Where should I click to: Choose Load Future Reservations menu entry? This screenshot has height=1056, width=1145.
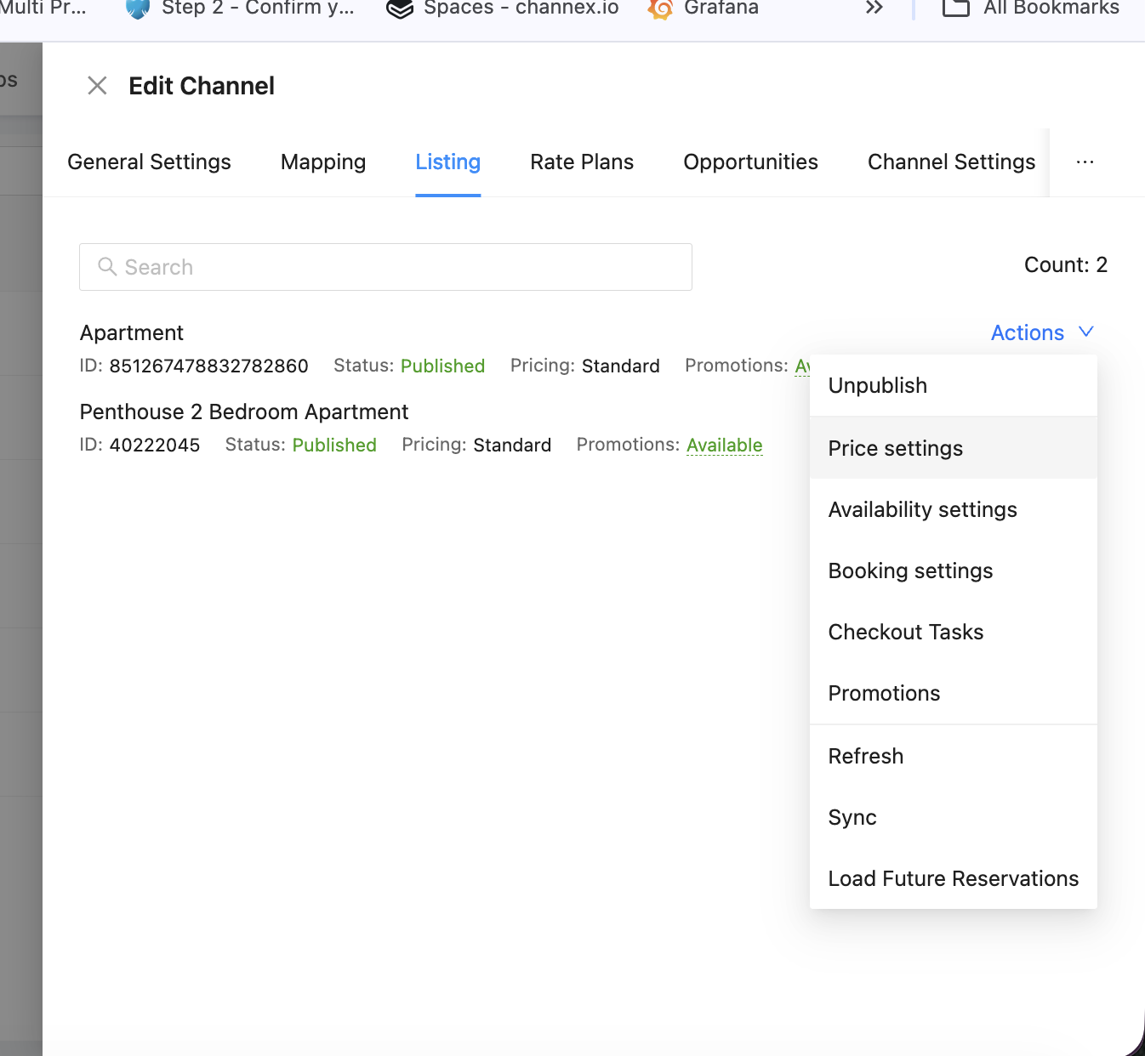point(953,878)
